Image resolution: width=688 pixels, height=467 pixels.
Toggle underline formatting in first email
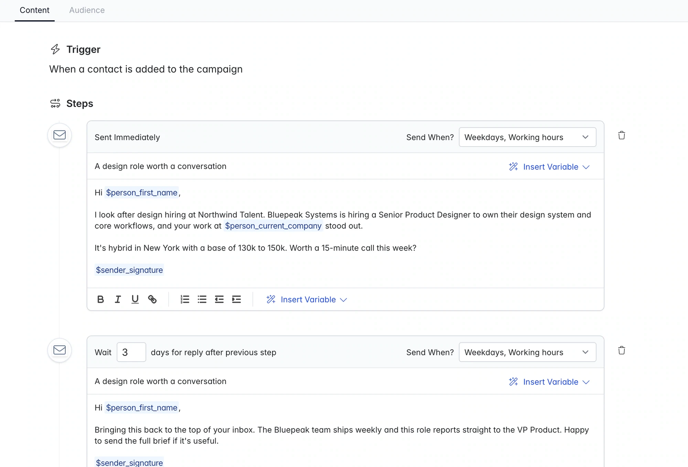[135, 299]
